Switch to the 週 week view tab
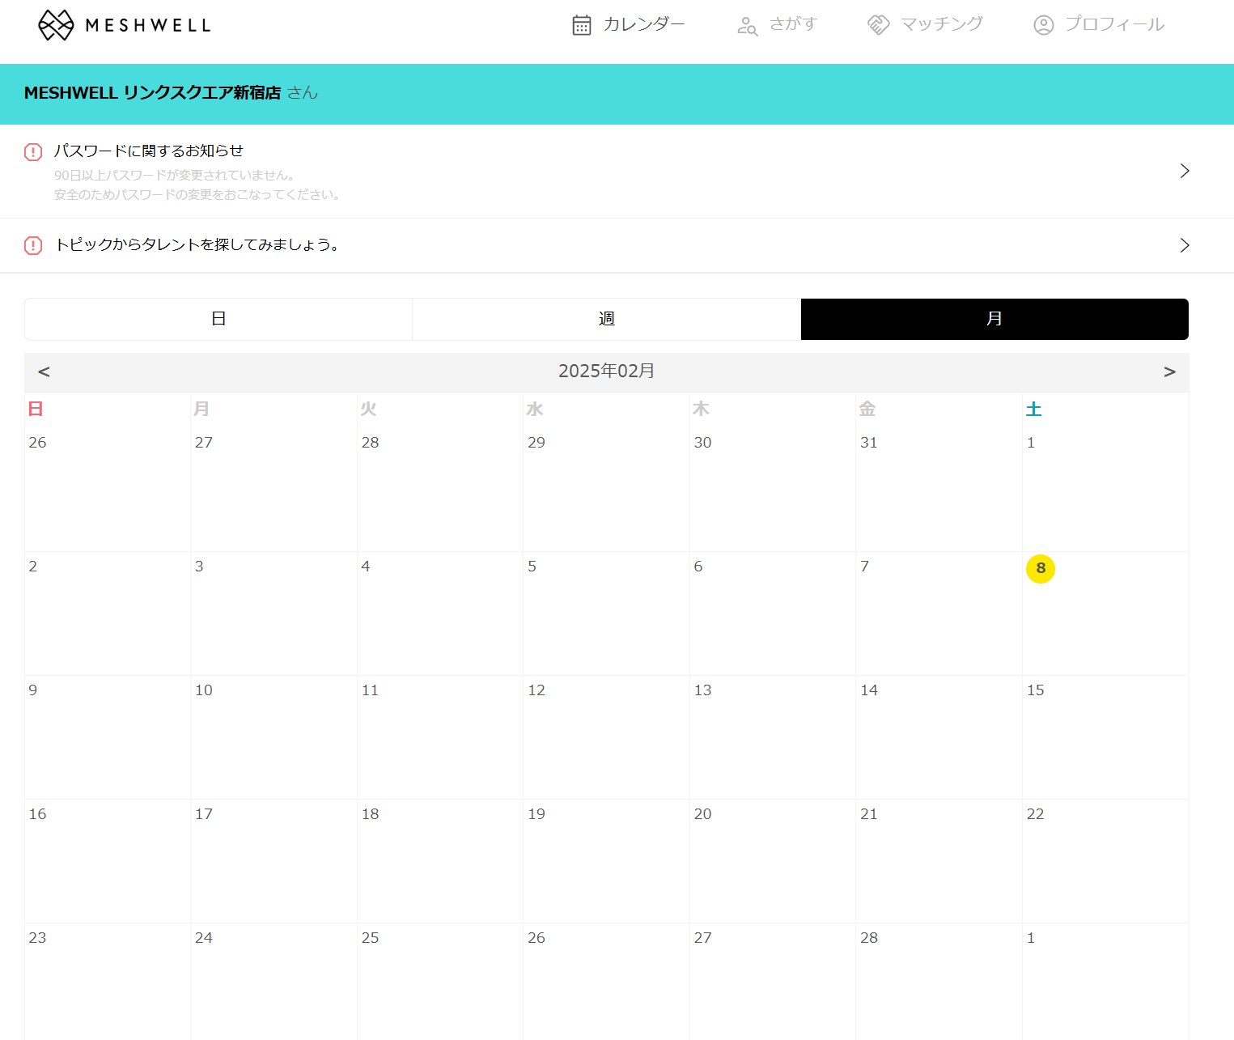The height and width of the screenshot is (1040, 1234). [607, 319]
